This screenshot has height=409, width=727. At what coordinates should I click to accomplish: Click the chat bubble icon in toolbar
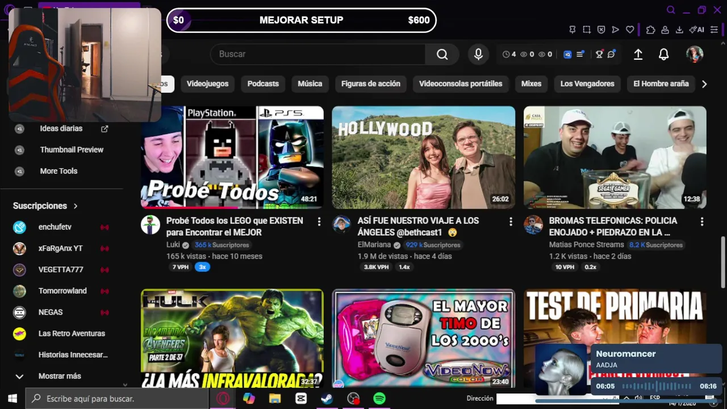(611, 55)
